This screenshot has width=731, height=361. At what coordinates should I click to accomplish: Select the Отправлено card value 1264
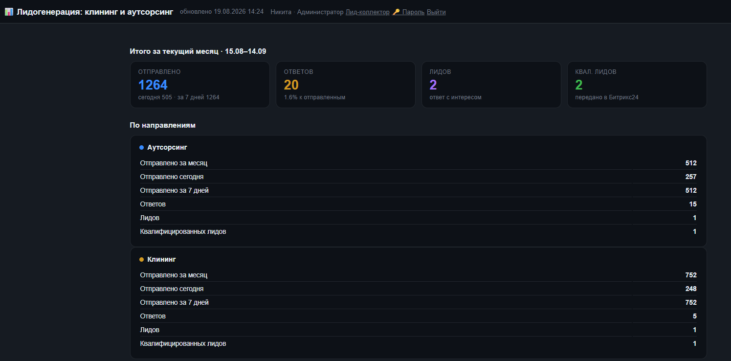click(153, 85)
